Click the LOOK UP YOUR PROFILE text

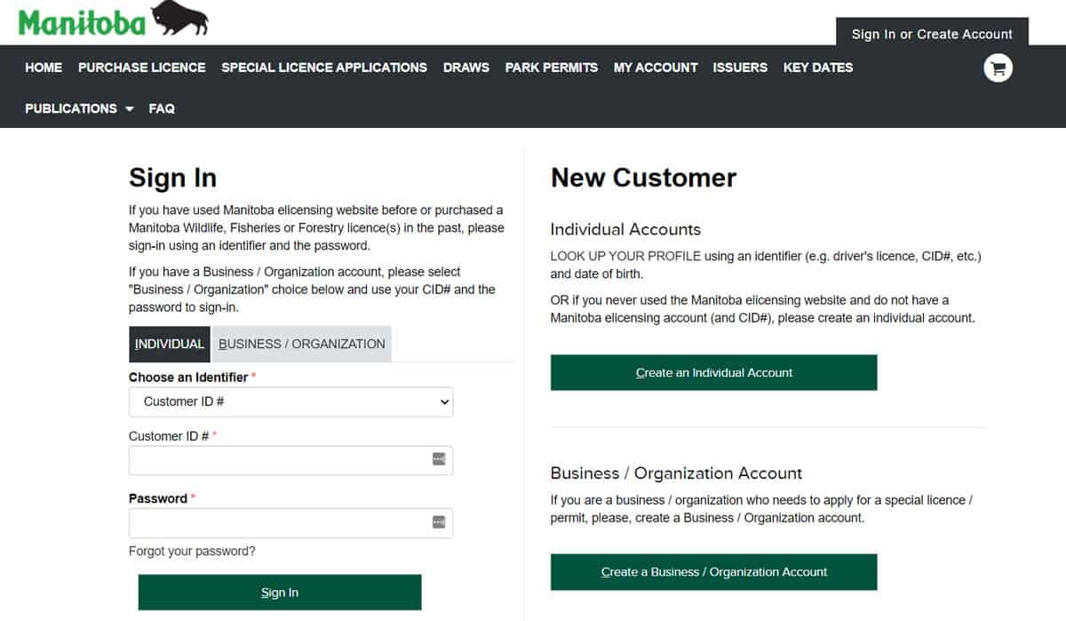625,256
